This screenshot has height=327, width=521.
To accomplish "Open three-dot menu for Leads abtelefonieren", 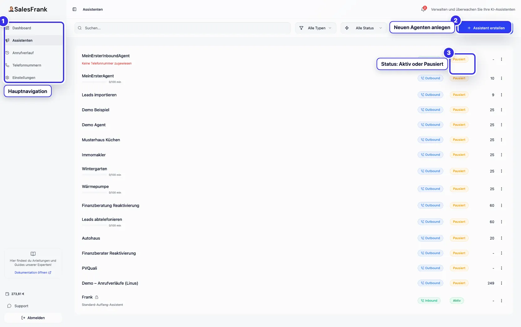I will click(501, 222).
